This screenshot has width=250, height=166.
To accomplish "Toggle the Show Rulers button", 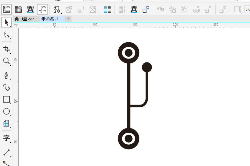I will tap(6, 9).
